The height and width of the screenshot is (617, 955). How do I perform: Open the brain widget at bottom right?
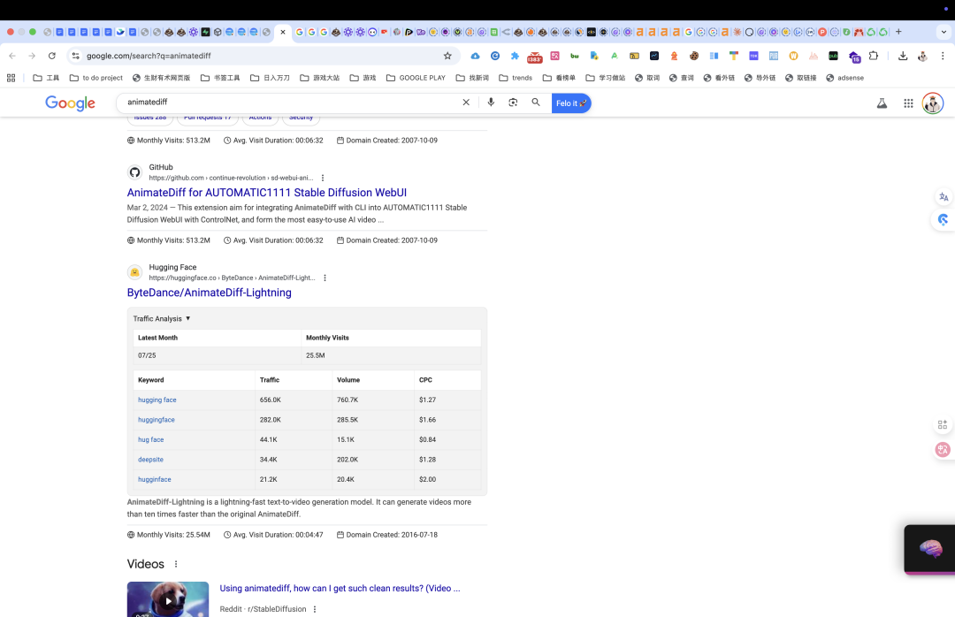[930, 549]
